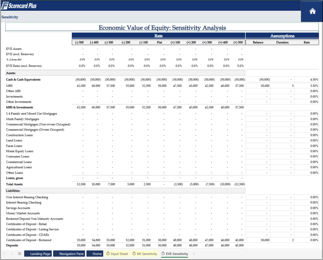
Task: Click the Balance column header
Action: [x=258, y=42]
